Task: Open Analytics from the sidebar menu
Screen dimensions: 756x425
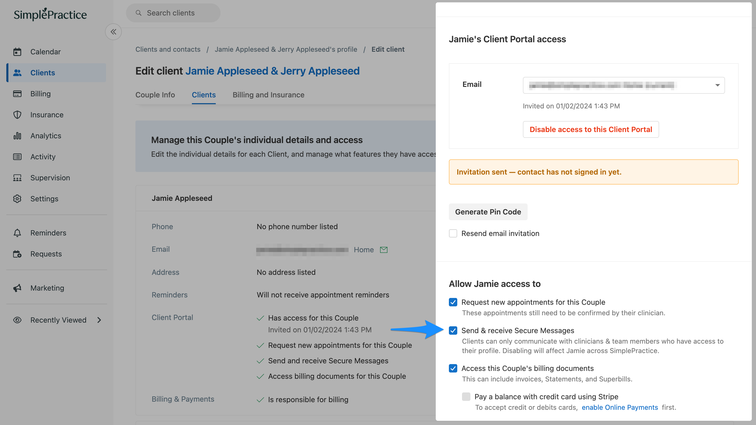Action: tap(56, 136)
